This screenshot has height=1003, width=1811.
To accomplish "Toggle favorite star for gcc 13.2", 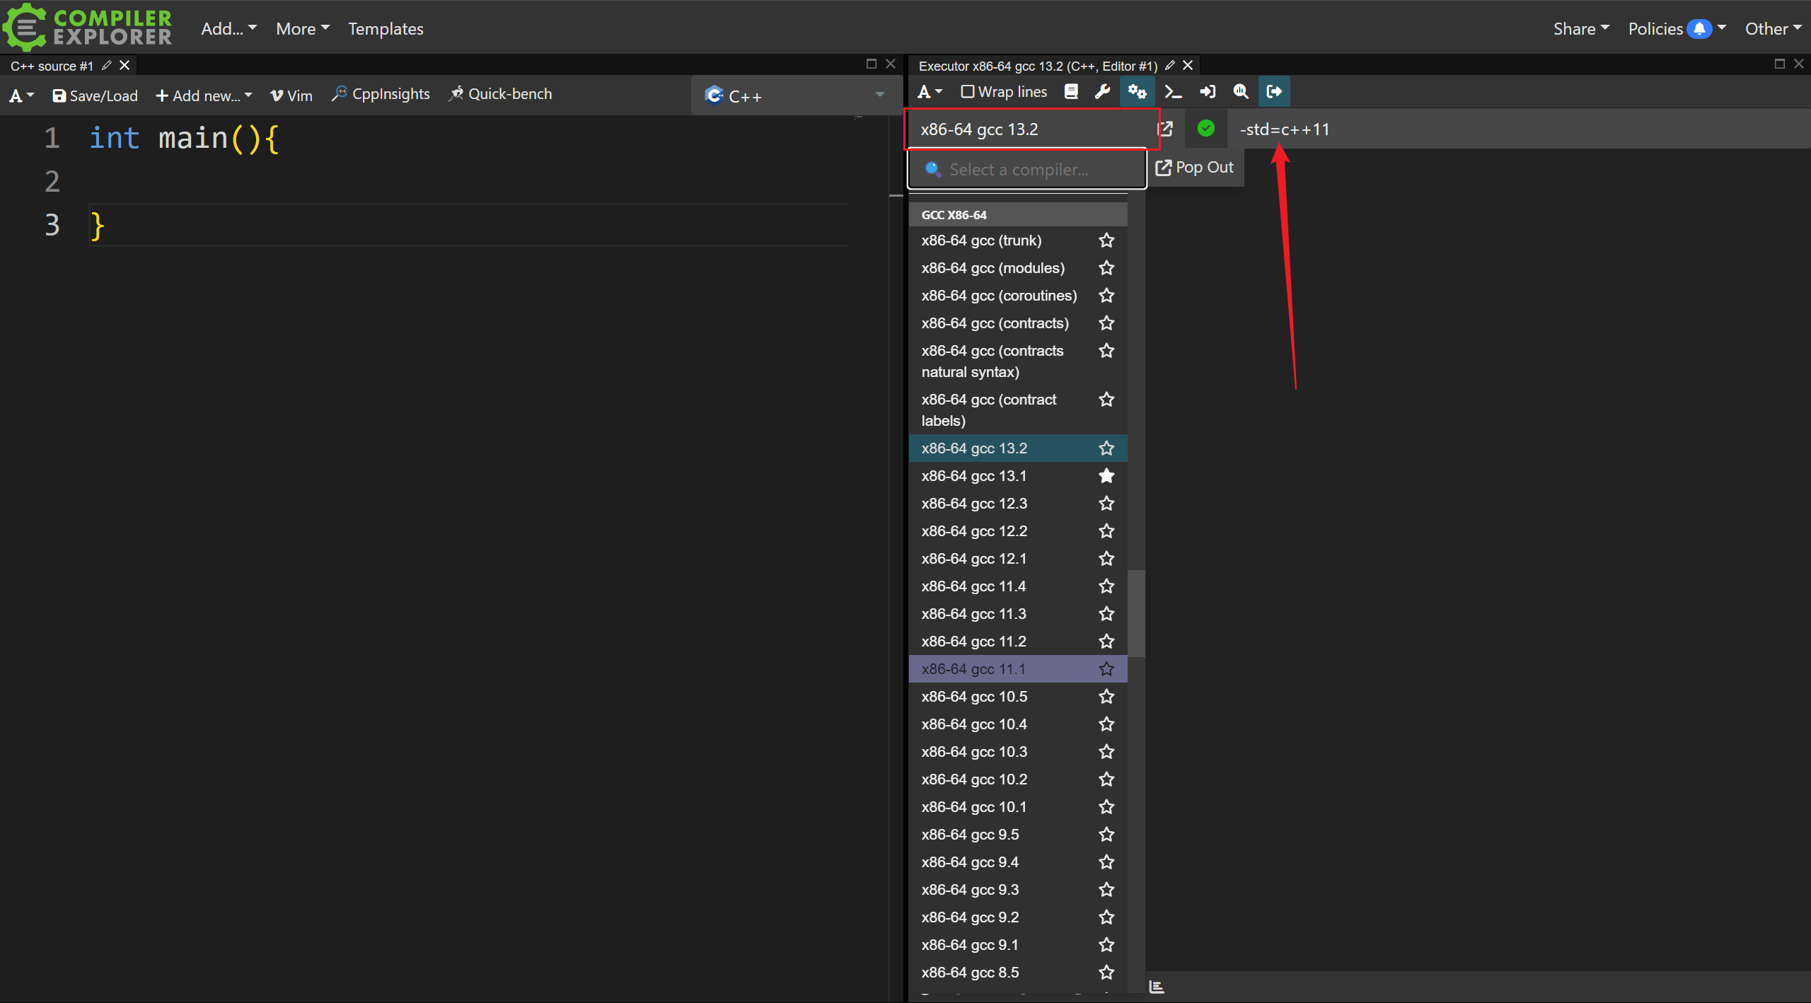I will pos(1106,448).
